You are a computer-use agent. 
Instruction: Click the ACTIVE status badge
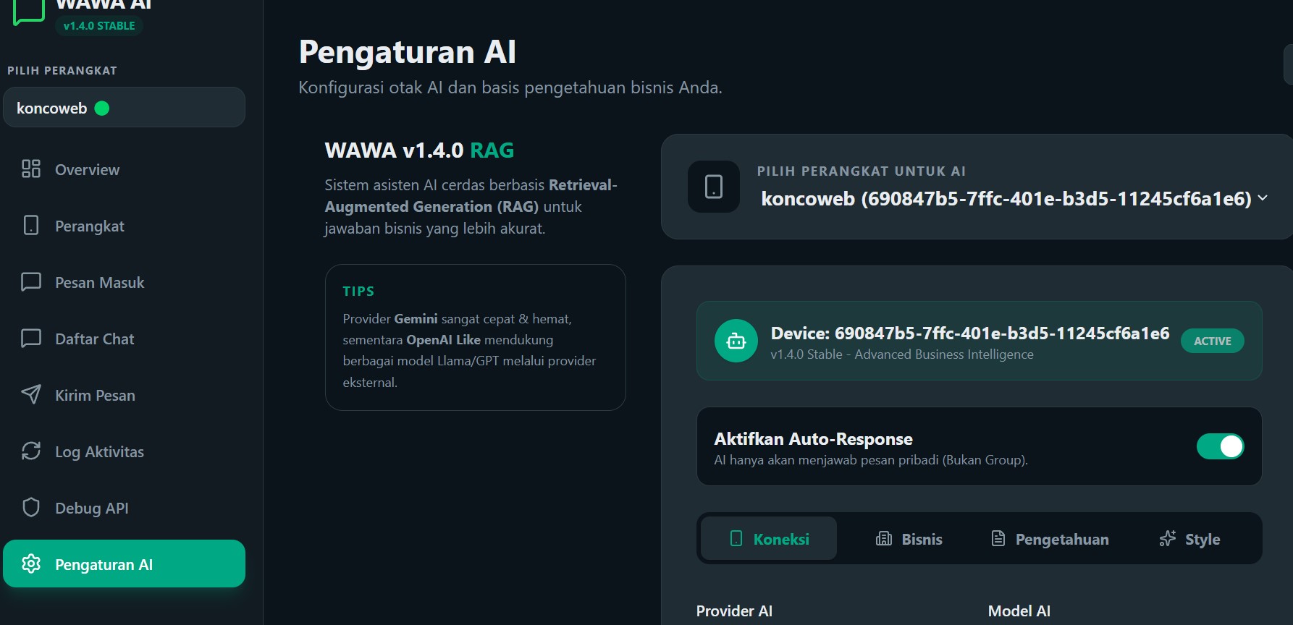1213,341
